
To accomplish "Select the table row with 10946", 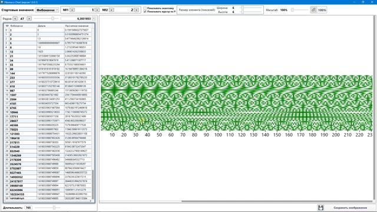I will pos(48,112).
